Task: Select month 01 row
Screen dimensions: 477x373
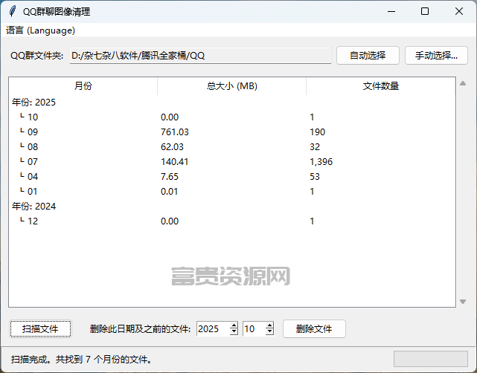Action: pyautogui.click(x=232, y=192)
